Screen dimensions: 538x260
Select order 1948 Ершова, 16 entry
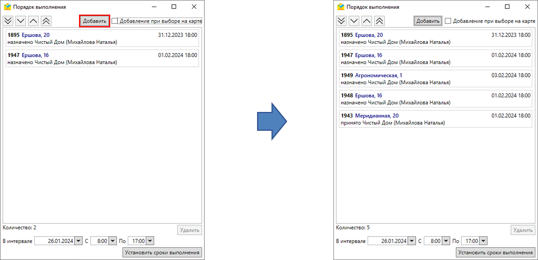pos(434,99)
